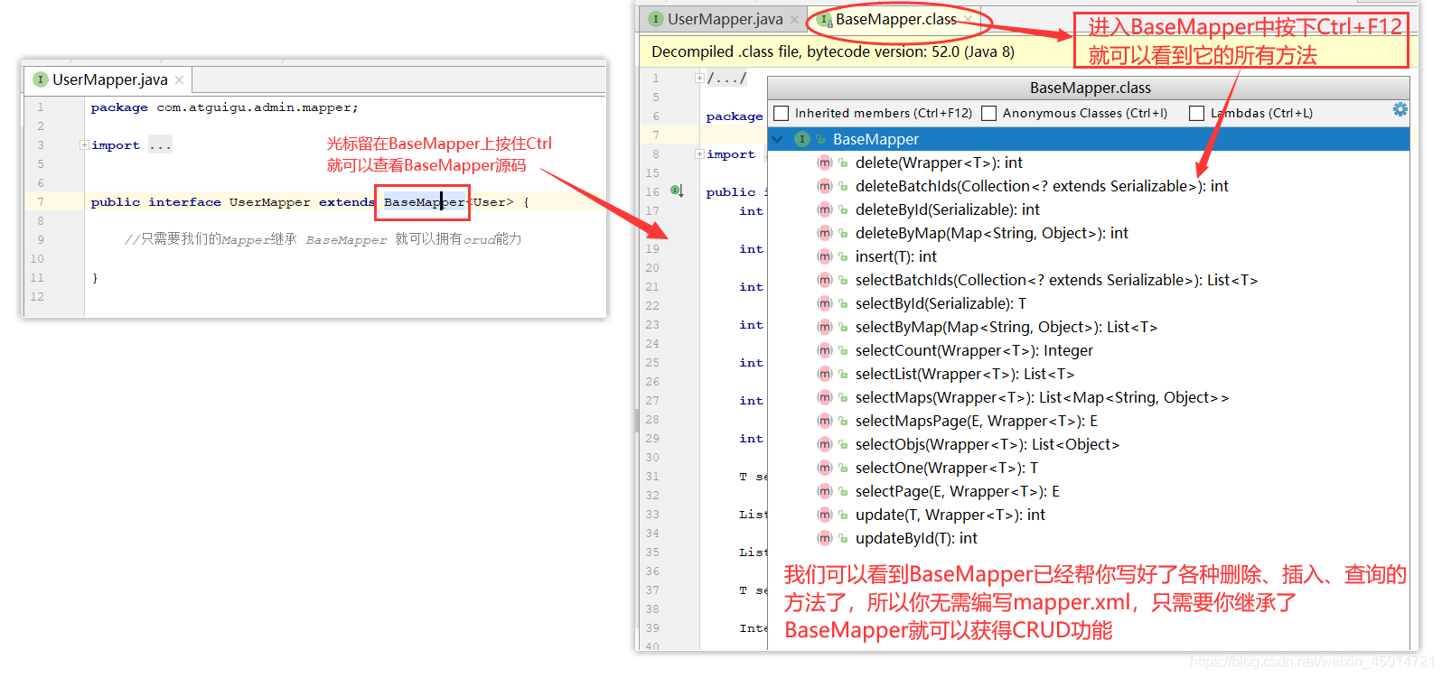Click method icon beside insert(T)
Image resolution: width=1442 pixels, height=678 pixels.
pos(824,256)
